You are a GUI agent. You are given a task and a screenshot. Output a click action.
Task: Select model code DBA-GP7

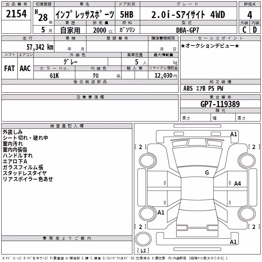(188, 30)
